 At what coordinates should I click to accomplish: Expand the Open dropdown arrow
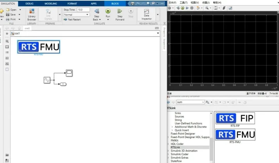click(20, 10)
